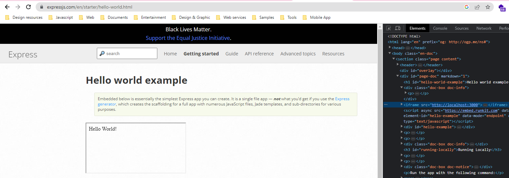Go back to the previous page
This screenshot has width=509, height=178.
[x=7, y=7]
